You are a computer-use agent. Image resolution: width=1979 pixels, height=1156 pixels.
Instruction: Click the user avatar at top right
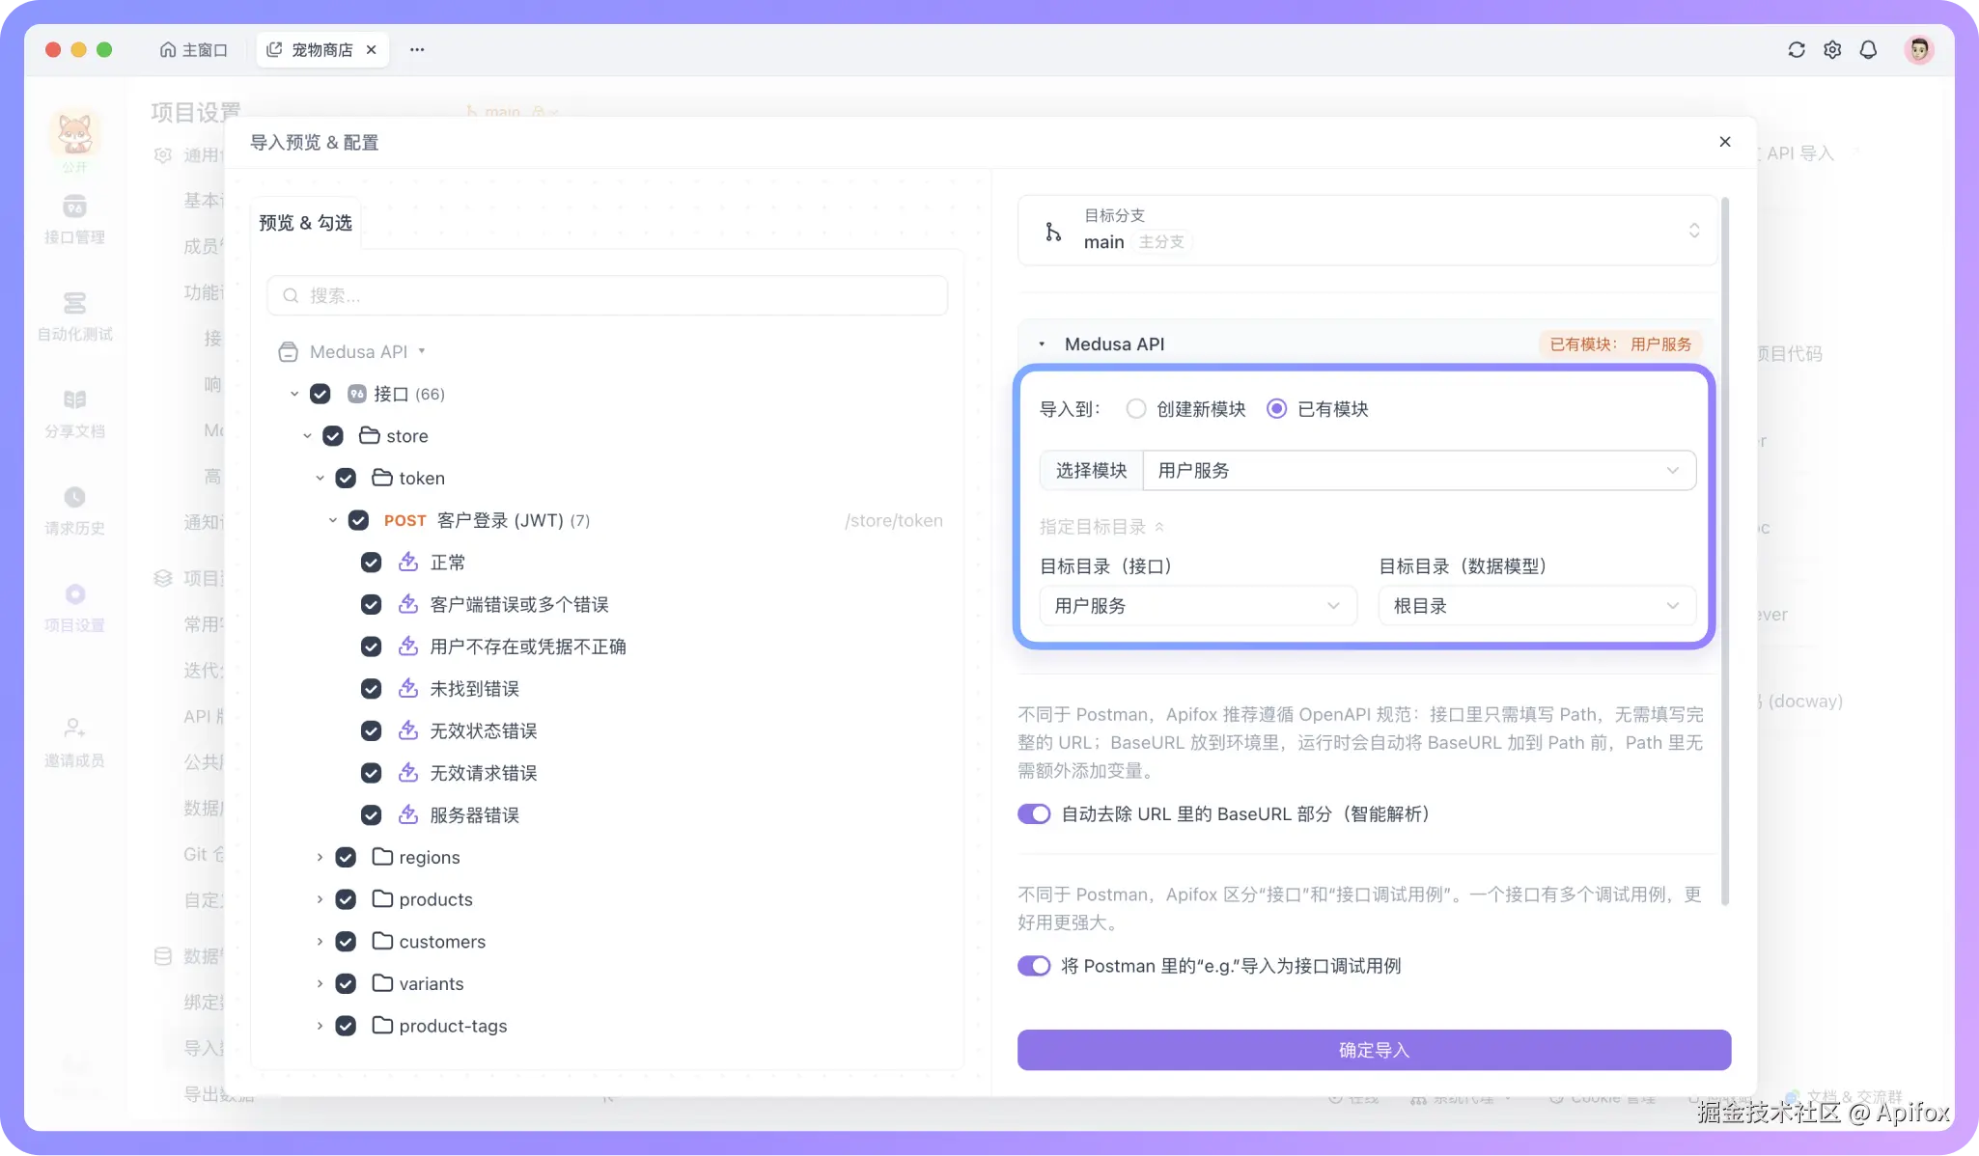[x=1918, y=50]
